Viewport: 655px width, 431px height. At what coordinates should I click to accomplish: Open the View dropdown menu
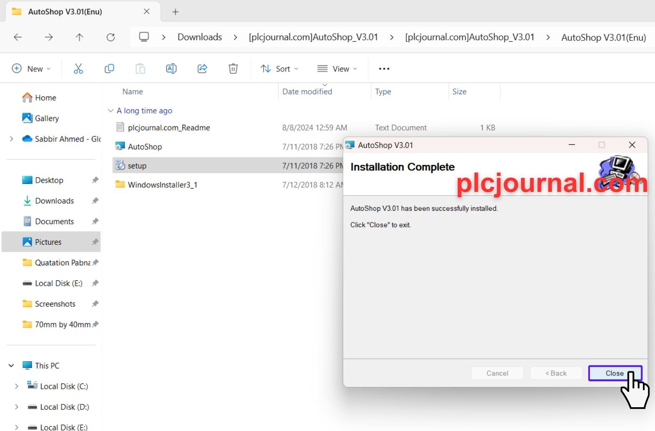(337, 69)
